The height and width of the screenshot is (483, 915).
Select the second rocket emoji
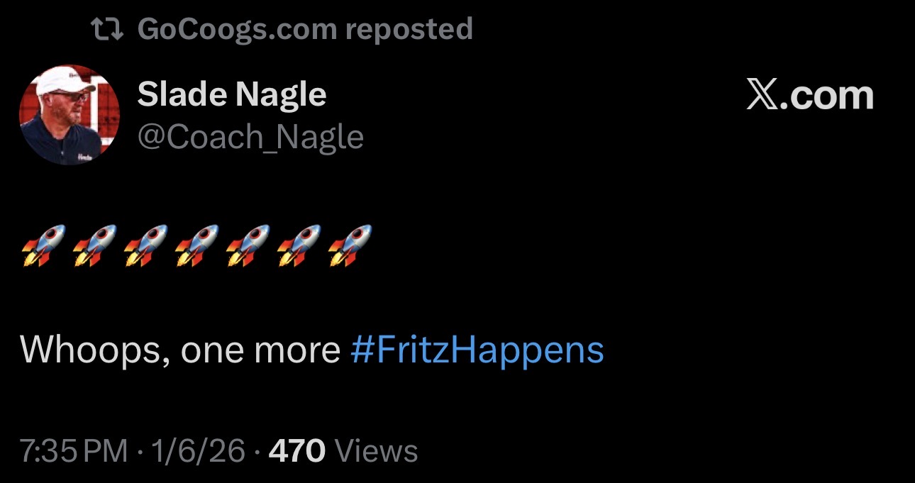point(94,245)
